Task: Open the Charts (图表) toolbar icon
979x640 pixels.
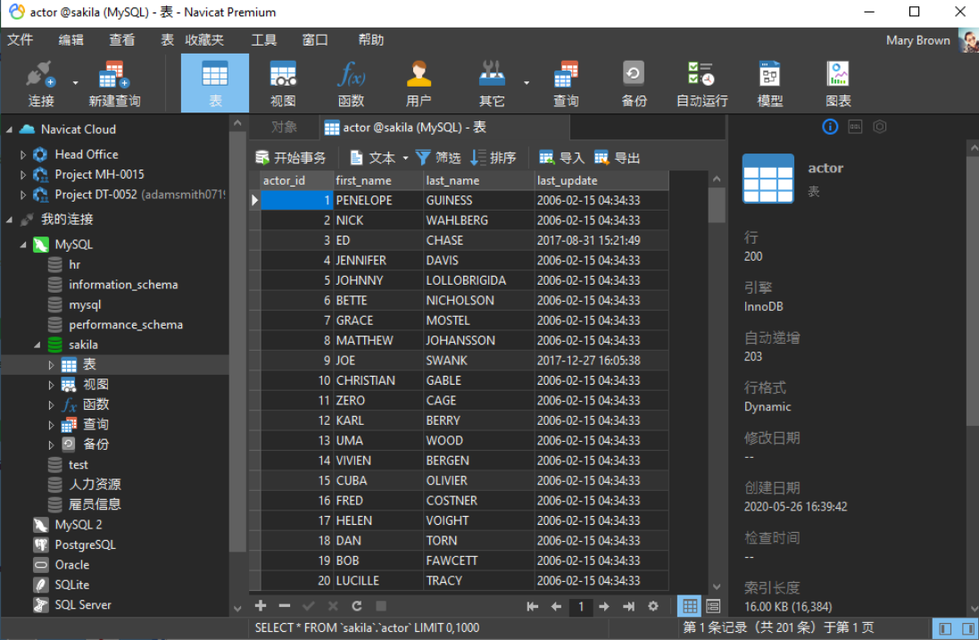Action: (838, 83)
